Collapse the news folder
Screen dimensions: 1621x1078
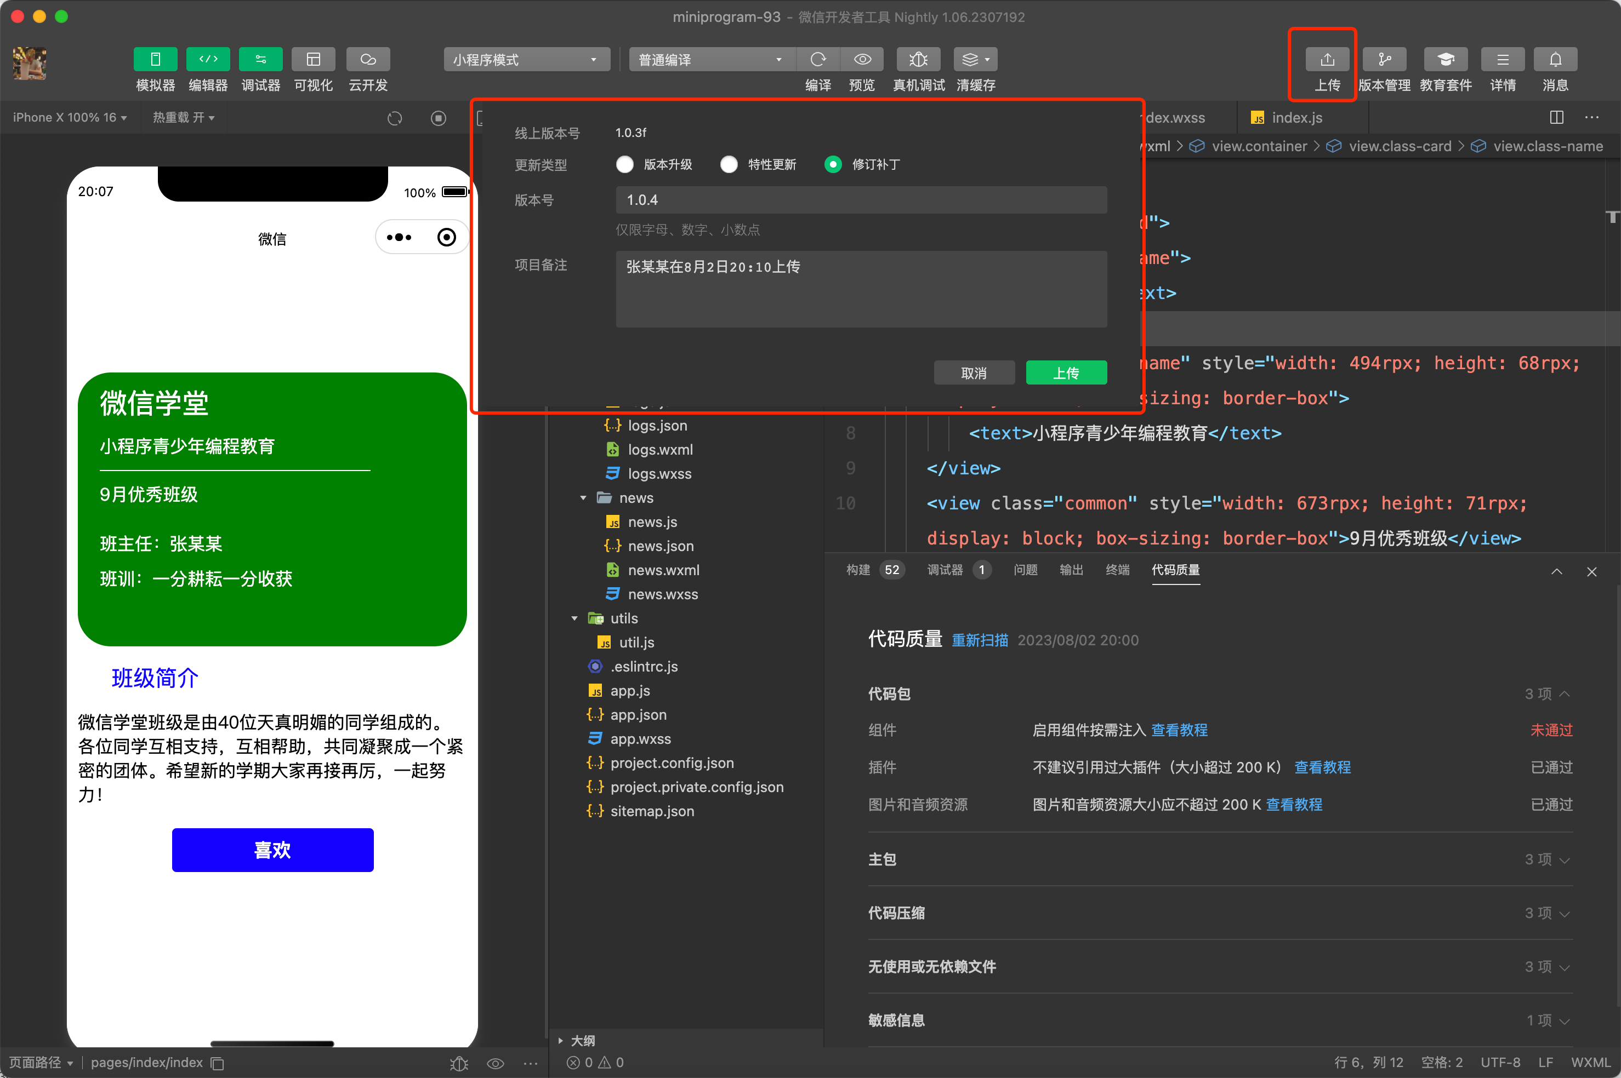[583, 498]
